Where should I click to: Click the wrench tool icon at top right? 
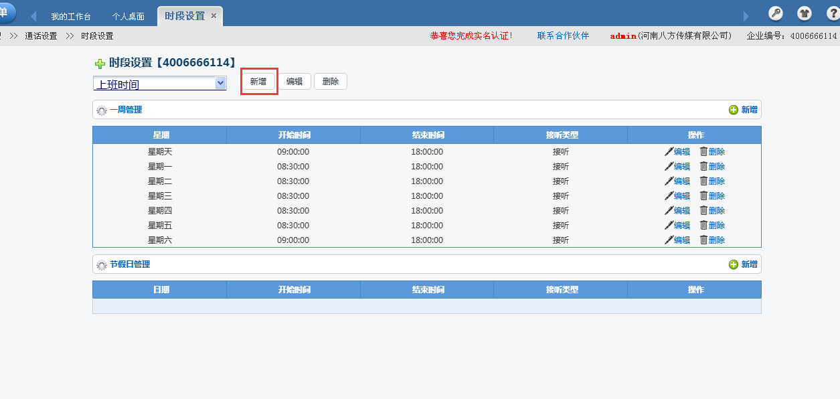tap(775, 13)
